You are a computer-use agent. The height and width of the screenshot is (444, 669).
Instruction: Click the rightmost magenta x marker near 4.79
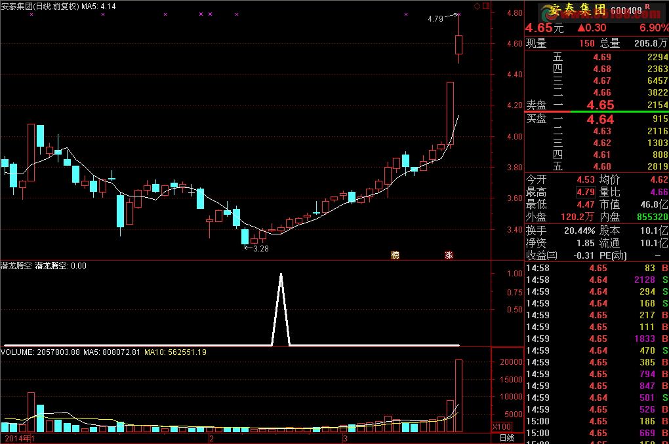(459, 14)
